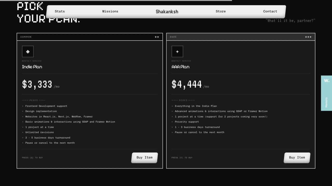This screenshot has width=332, height=186.
Task: Open the Store nav item
Action: coord(221,11)
